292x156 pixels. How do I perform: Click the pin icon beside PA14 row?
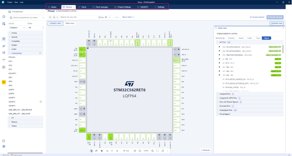click(x=219, y=47)
